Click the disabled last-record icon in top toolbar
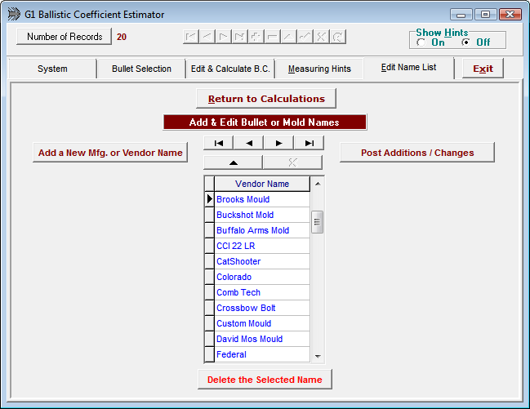The height and width of the screenshot is (409, 530). coord(239,37)
